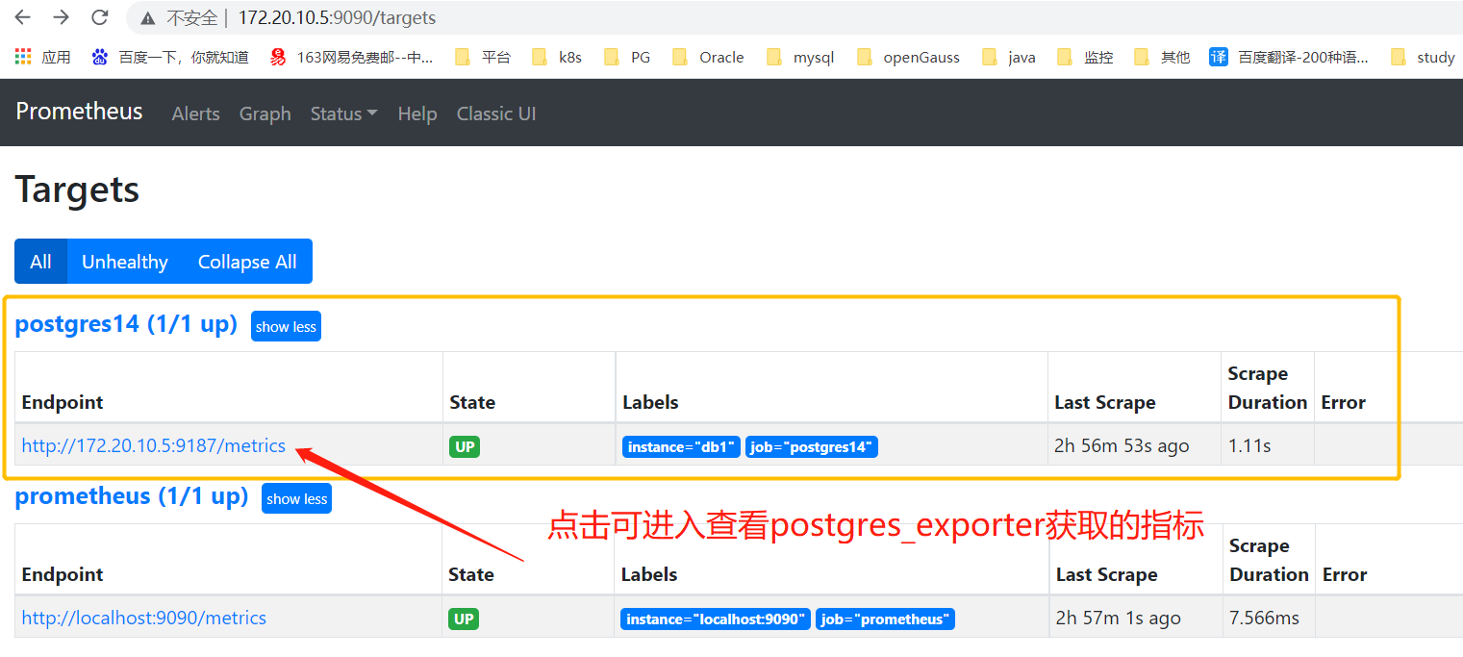Click the 7.566ms scrape duration value
The image size is (1463, 657).
(x=1264, y=619)
